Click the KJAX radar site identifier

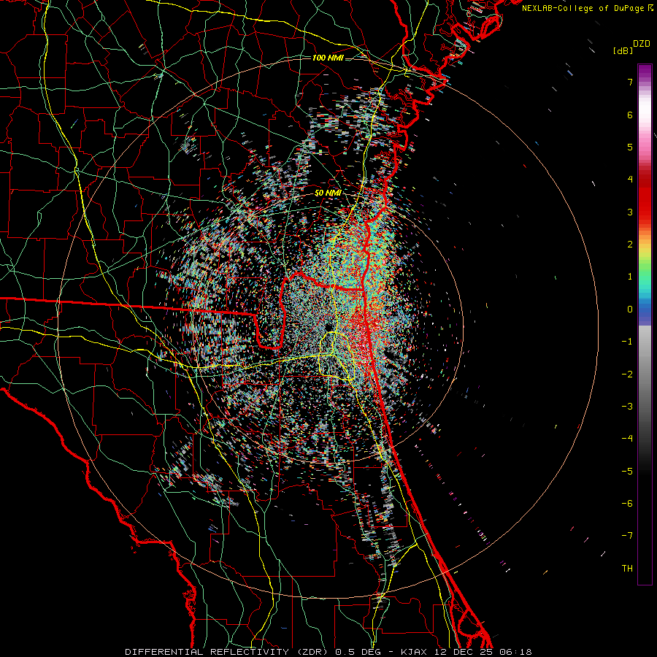tap(414, 652)
